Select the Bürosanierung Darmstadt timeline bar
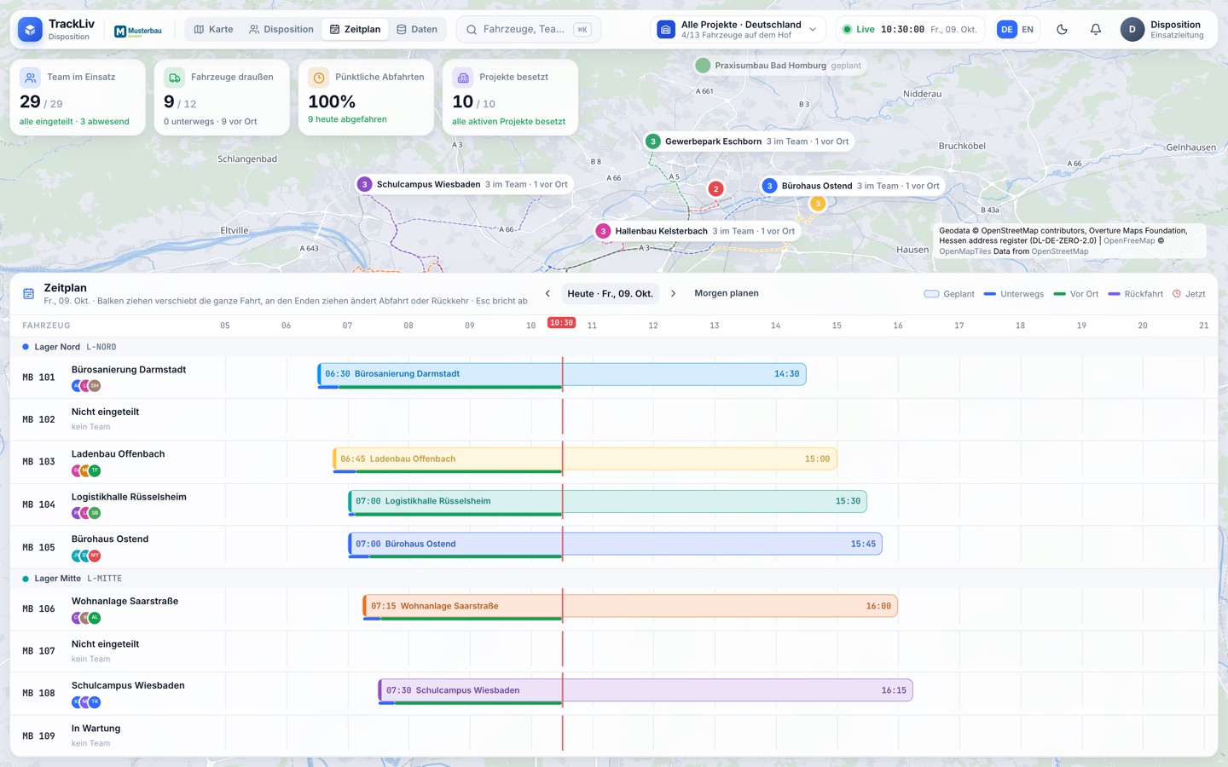Image resolution: width=1228 pixels, height=767 pixels. 562,375
